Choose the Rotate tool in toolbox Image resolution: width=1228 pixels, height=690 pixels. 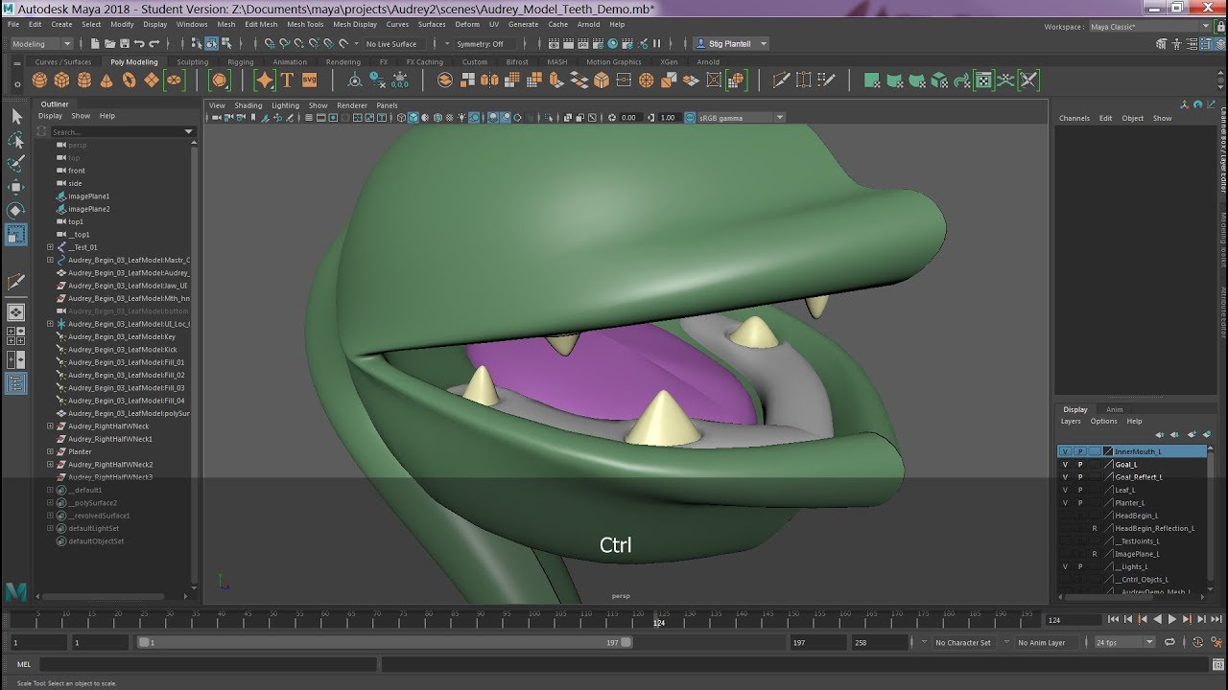point(16,211)
